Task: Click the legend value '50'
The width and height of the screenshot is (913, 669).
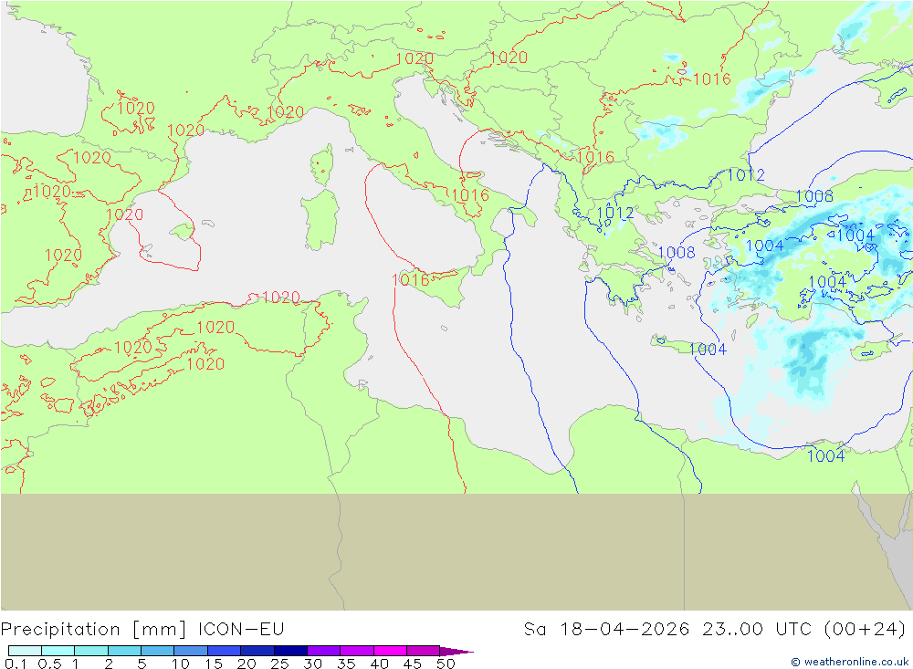Action: [x=446, y=664]
